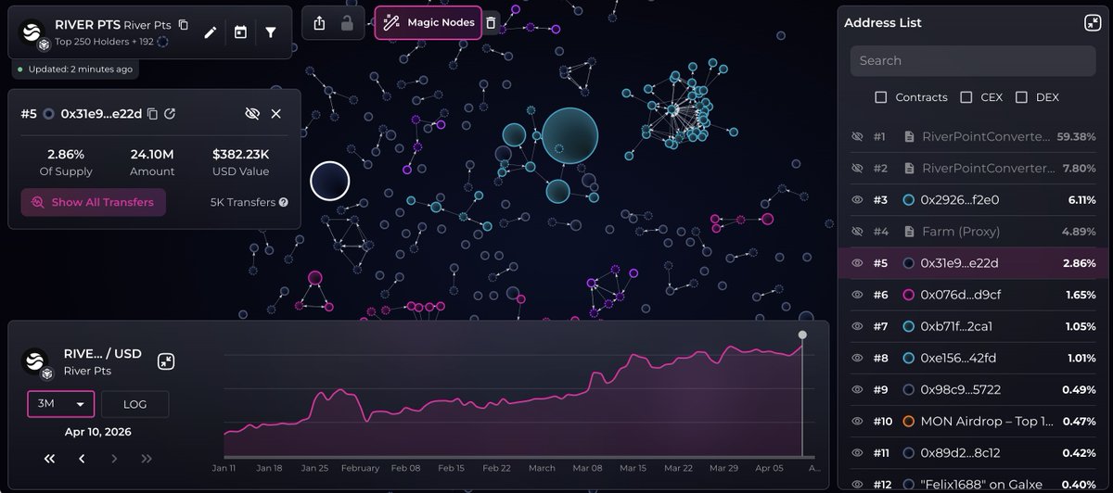Enable the DEX checkbox

click(1021, 97)
